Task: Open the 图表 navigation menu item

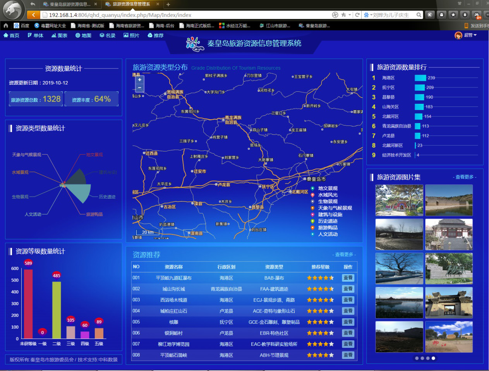Action: [x=59, y=35]
